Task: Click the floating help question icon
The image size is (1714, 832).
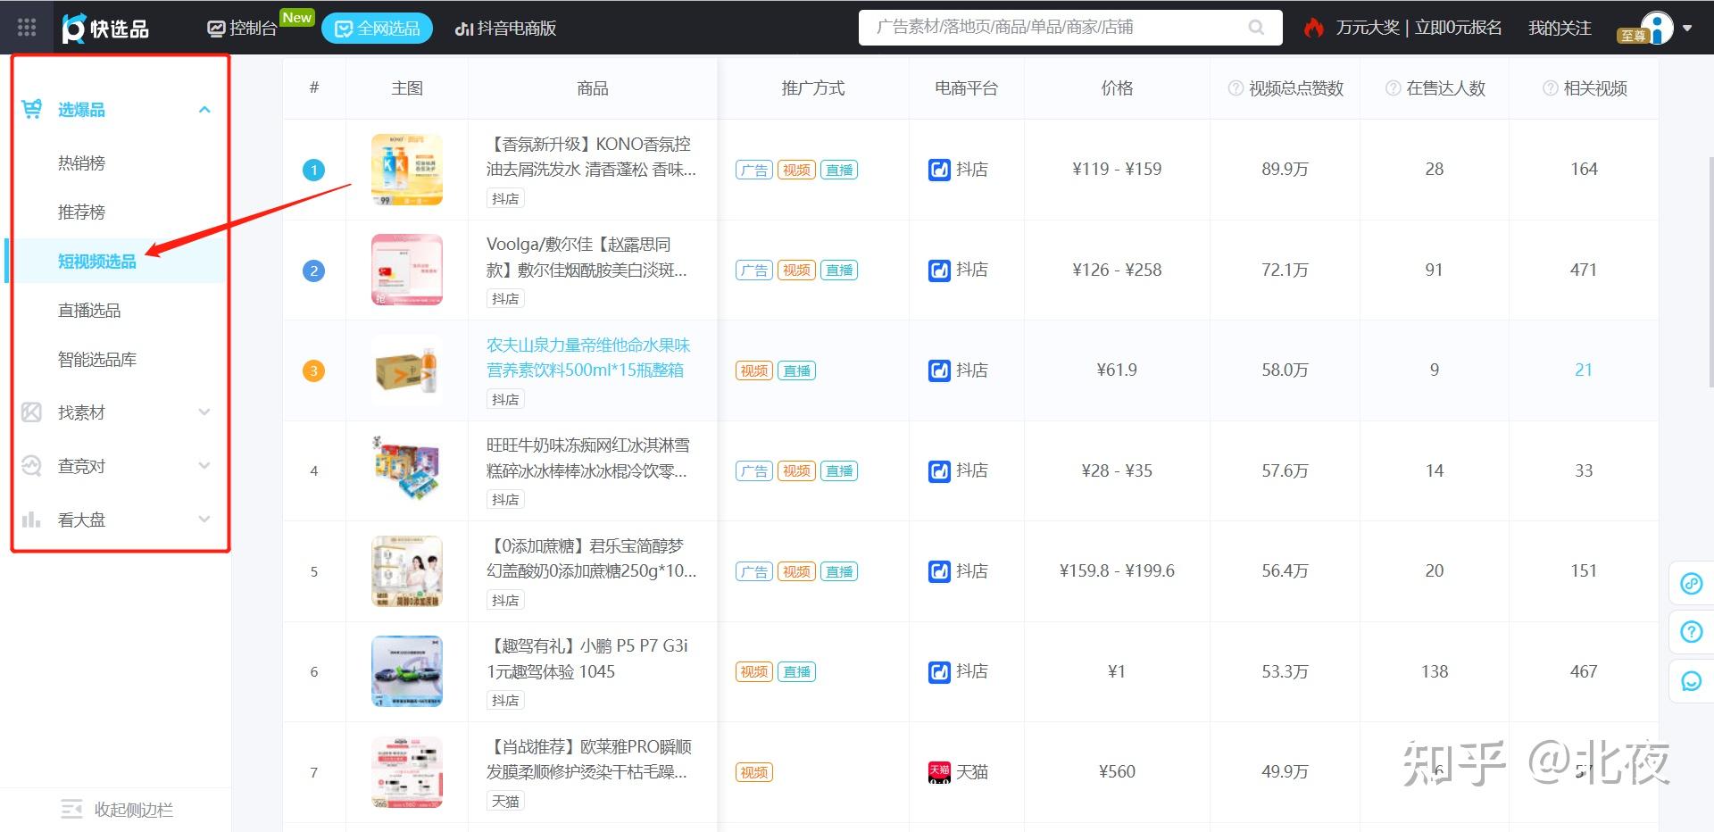Action: 1691,632
